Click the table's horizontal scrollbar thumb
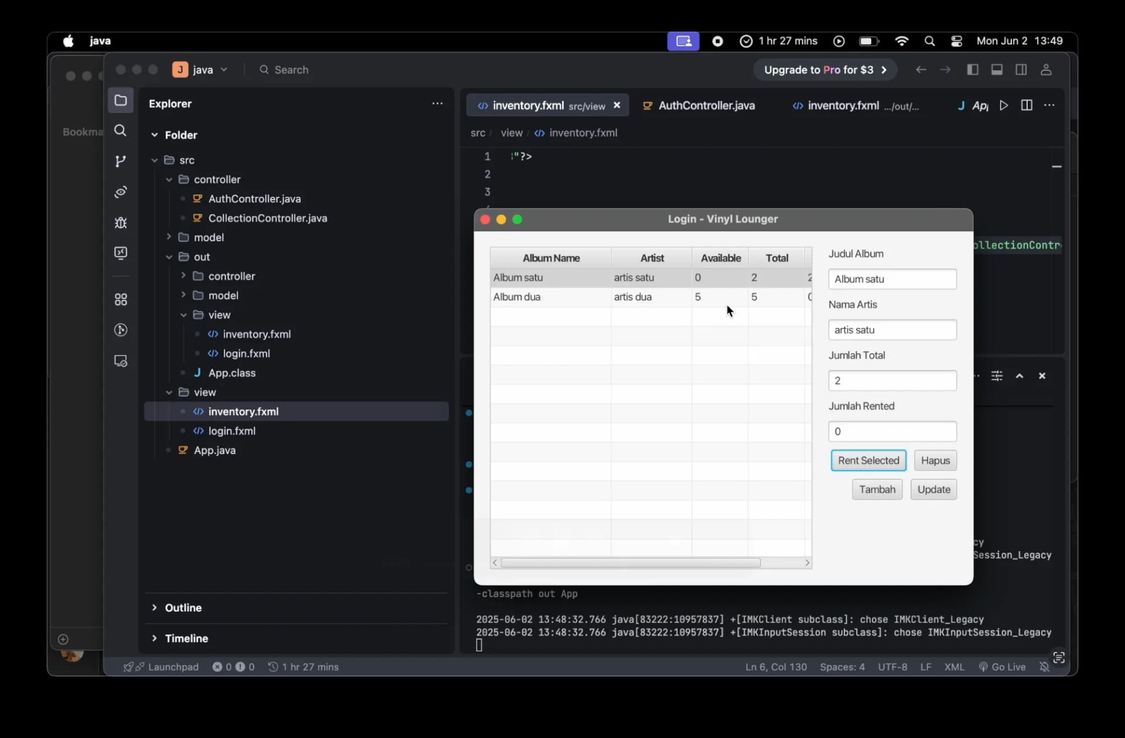Screen dimensions: 1125x738 tap(630, 563)
